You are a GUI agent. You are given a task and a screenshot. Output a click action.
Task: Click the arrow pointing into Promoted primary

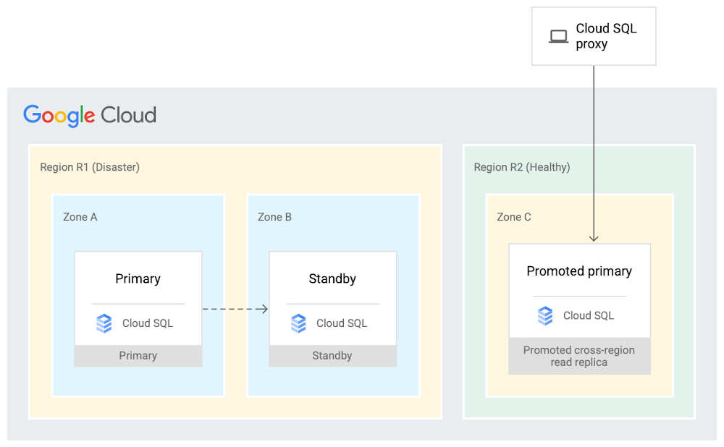(x=594, y=181)
